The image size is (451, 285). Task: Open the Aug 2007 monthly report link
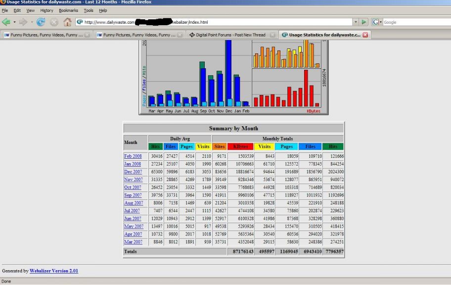134,203
